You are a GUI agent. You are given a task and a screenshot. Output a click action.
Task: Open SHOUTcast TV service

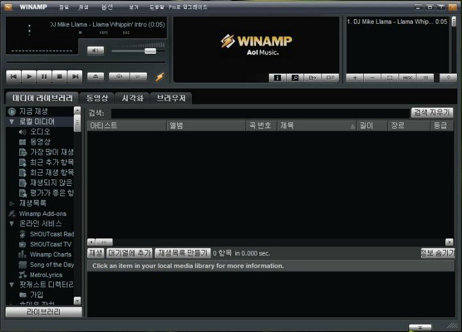click(51, 244)
